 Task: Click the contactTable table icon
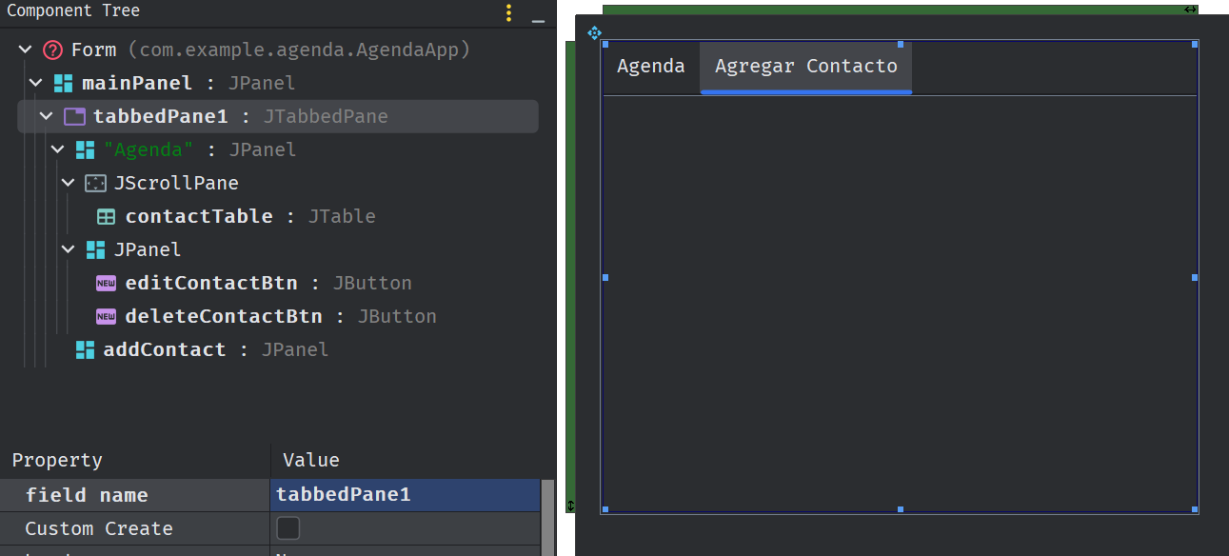107,217
